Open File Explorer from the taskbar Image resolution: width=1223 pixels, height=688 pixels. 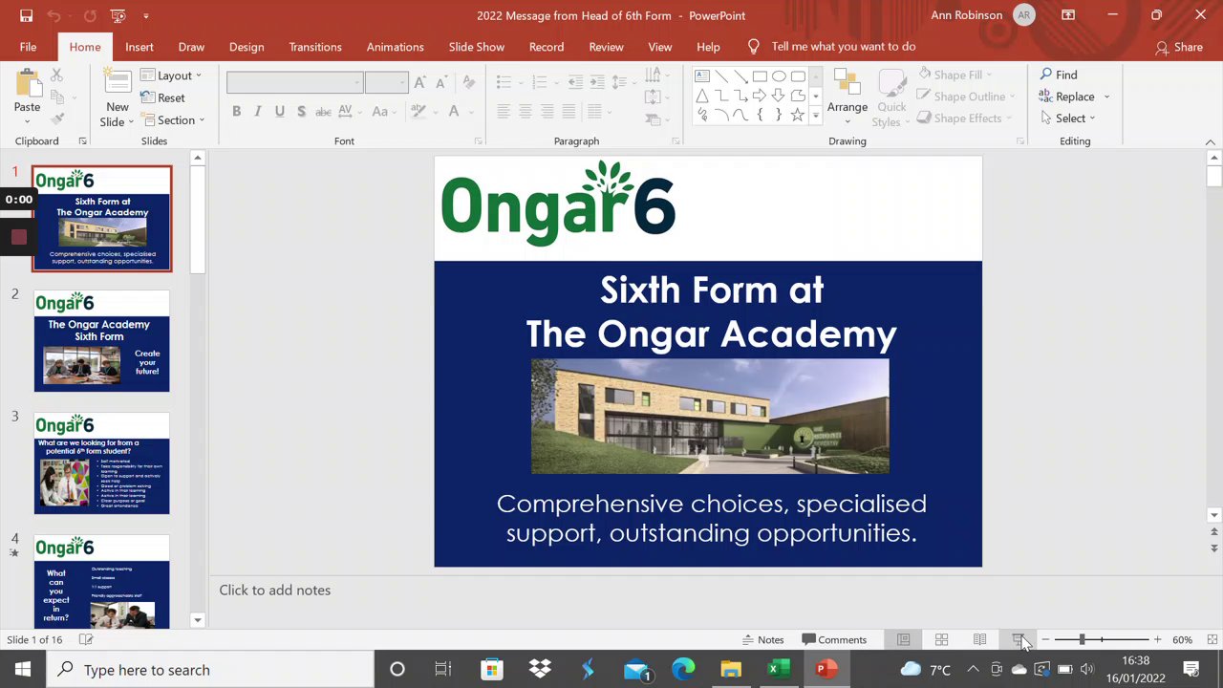(x=731, y=670)
